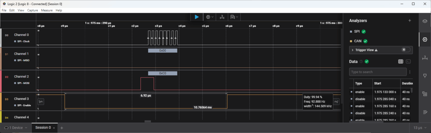Click the Start column header
The width and height of the screenshot is (431, 133).
click(x=378, y=83)
